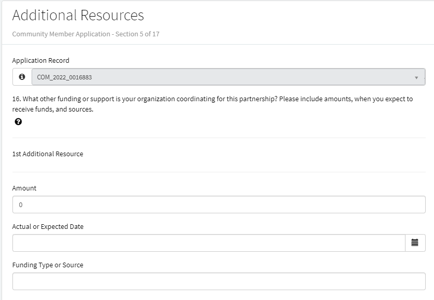Click into the Amount input field
434x300 pixels.
point(219,204)
